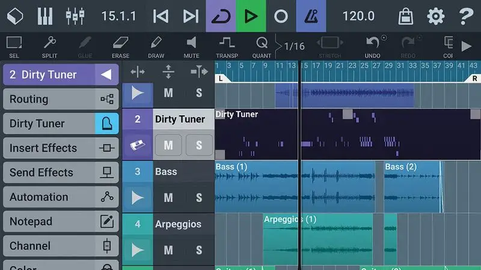Open the mixer faders panel
Screen dimensions: 481x270
tap(75, 16)
